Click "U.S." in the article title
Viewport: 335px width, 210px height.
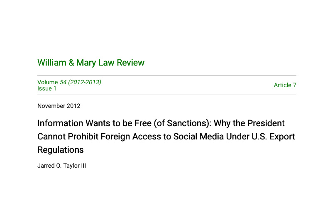259,137
